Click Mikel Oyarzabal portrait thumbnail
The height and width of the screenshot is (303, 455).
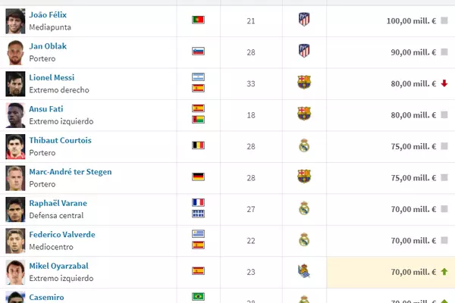tap(16, 271)
